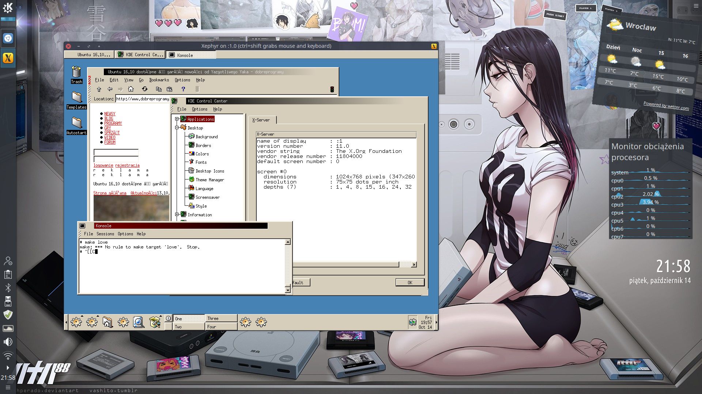Screen dimensions: 702x394
Task: Click the Konsole window menu icon
Action: pos(82,226)
